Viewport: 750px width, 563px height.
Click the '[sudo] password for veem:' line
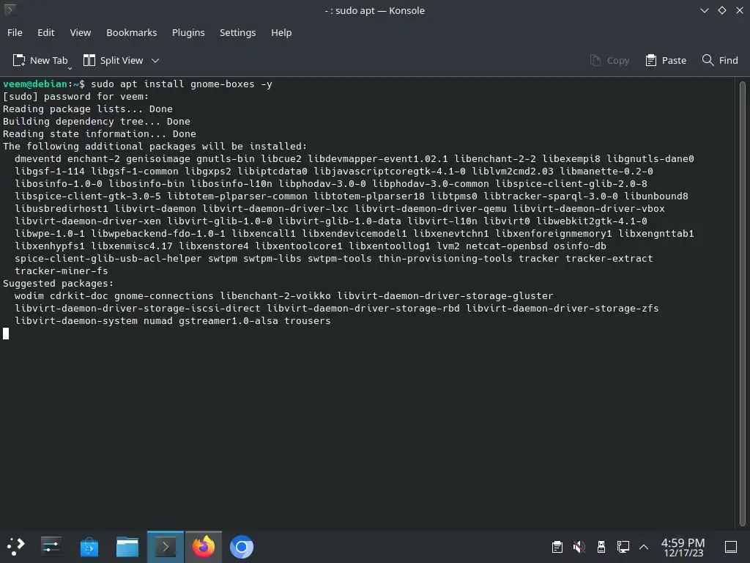click(x=75, y=97)
